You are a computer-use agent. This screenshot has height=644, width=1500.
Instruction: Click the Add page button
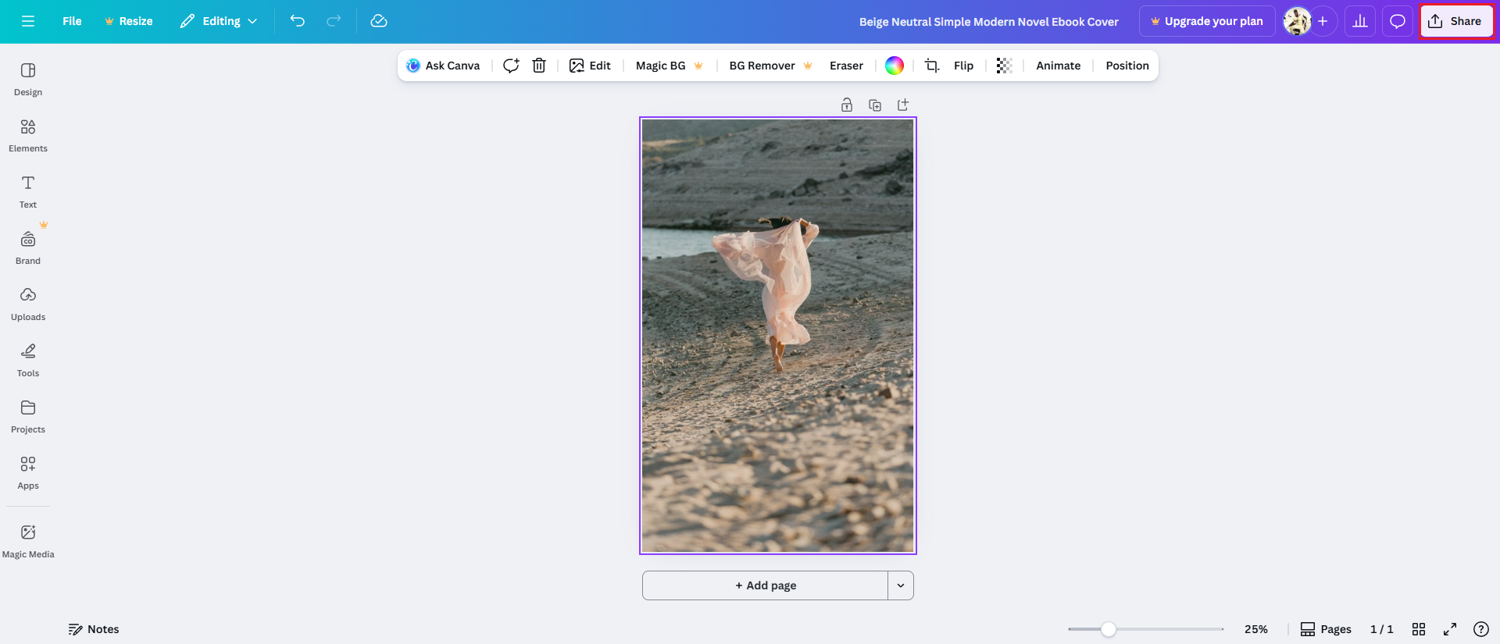click(765, 585)
